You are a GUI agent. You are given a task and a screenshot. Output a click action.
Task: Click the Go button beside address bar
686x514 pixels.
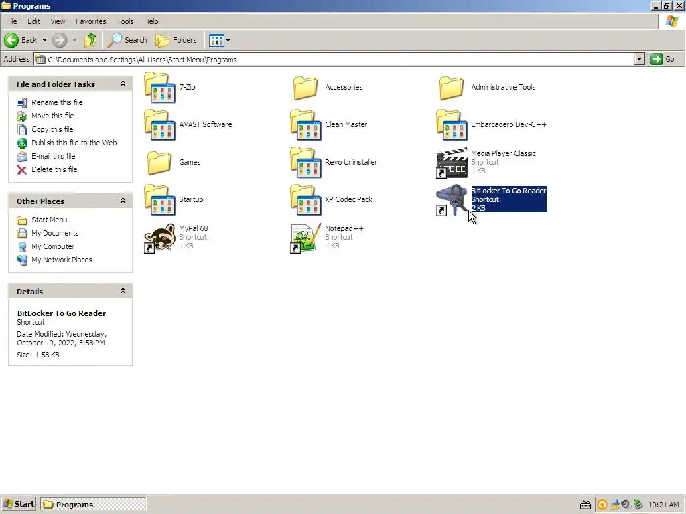tap(663, 59)
